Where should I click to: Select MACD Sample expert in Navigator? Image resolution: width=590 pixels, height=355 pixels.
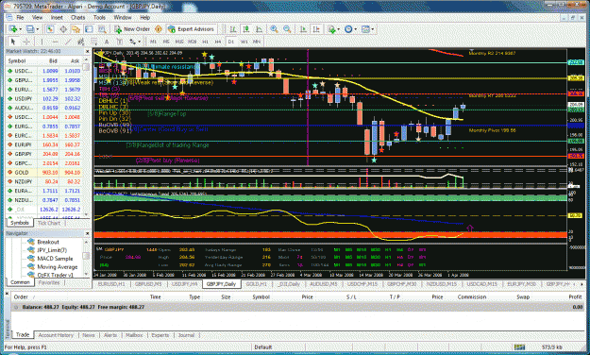pos(55,259)
